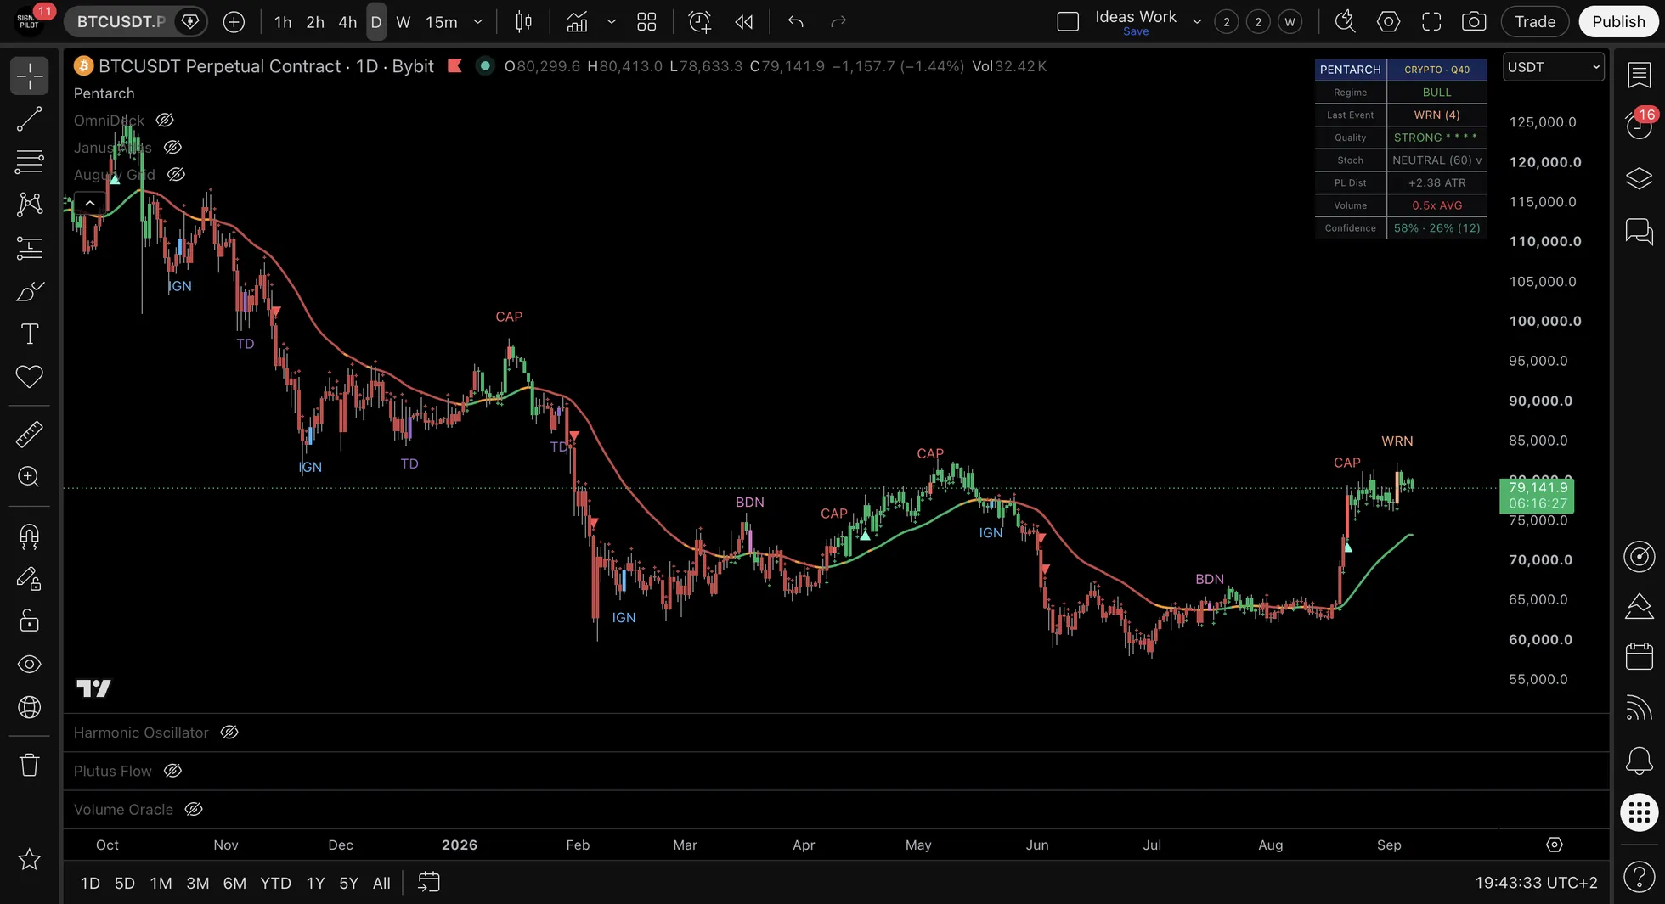Toggle lock all drawings
The width and height of the screenshot is (1665, 904).
(29, 621)
